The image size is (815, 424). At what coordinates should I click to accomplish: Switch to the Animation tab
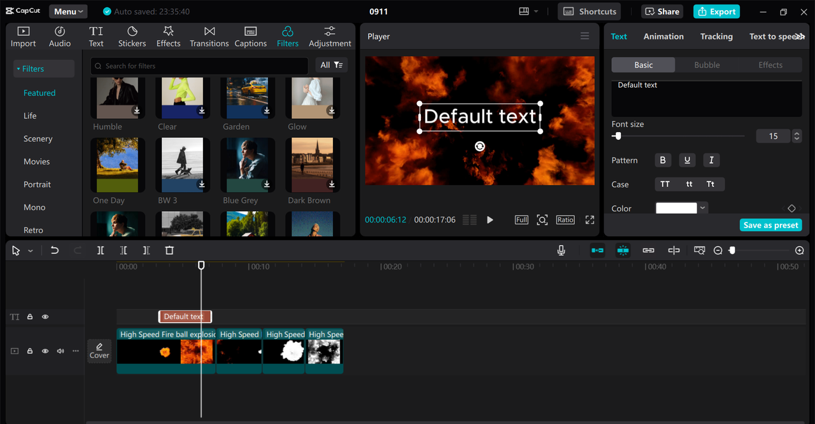[x=663, y=36]
